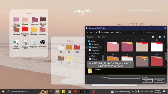The height and width of the screenshot is (94, 168).
Task: Click the Snipping Tool desktop shortcut
Action: [25, 44]
